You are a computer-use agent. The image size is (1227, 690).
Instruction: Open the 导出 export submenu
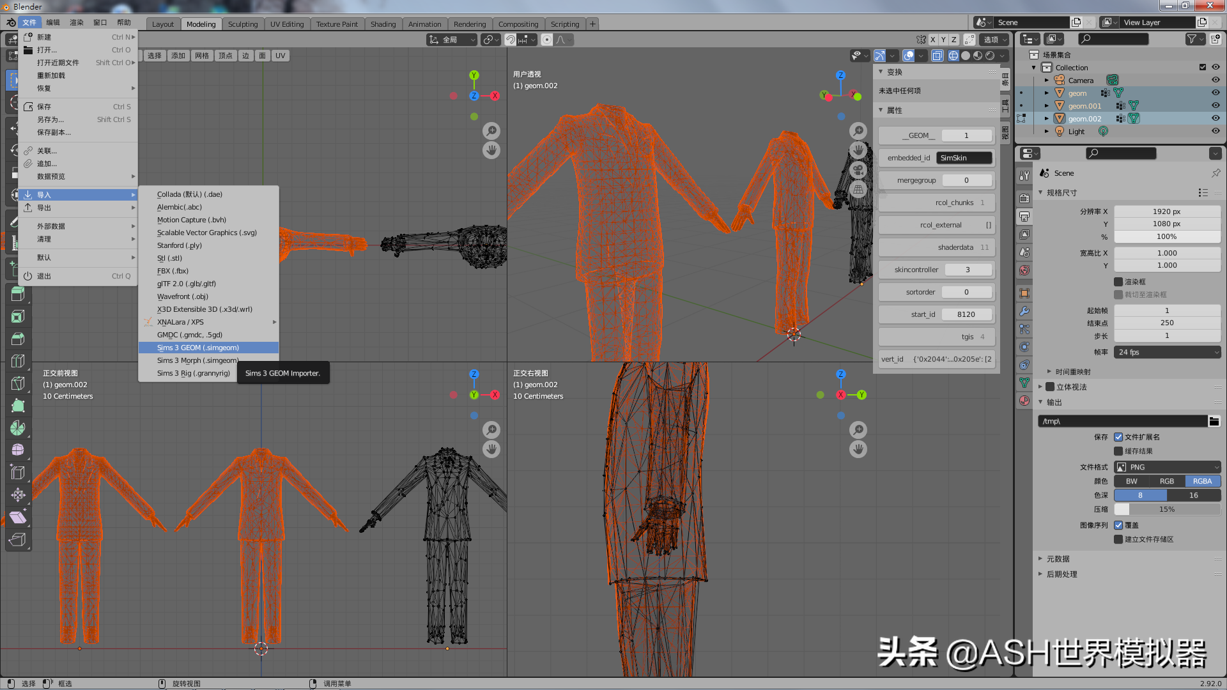tap(78, 208)
